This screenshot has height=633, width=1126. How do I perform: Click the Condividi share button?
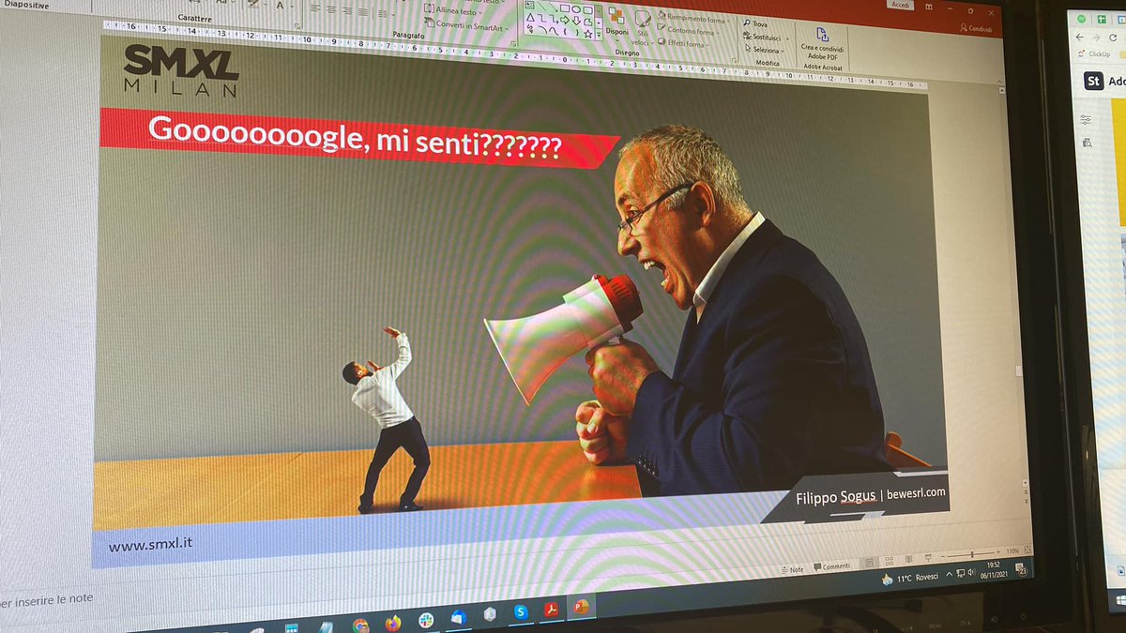coord(977,28)
